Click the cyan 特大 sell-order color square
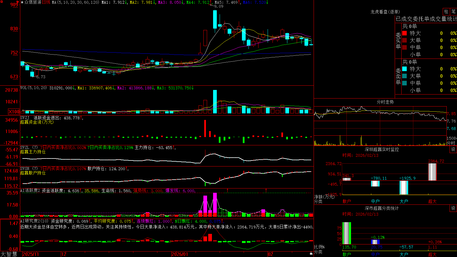This screenshot has width=457, height=257. click(x=404, y=69)
